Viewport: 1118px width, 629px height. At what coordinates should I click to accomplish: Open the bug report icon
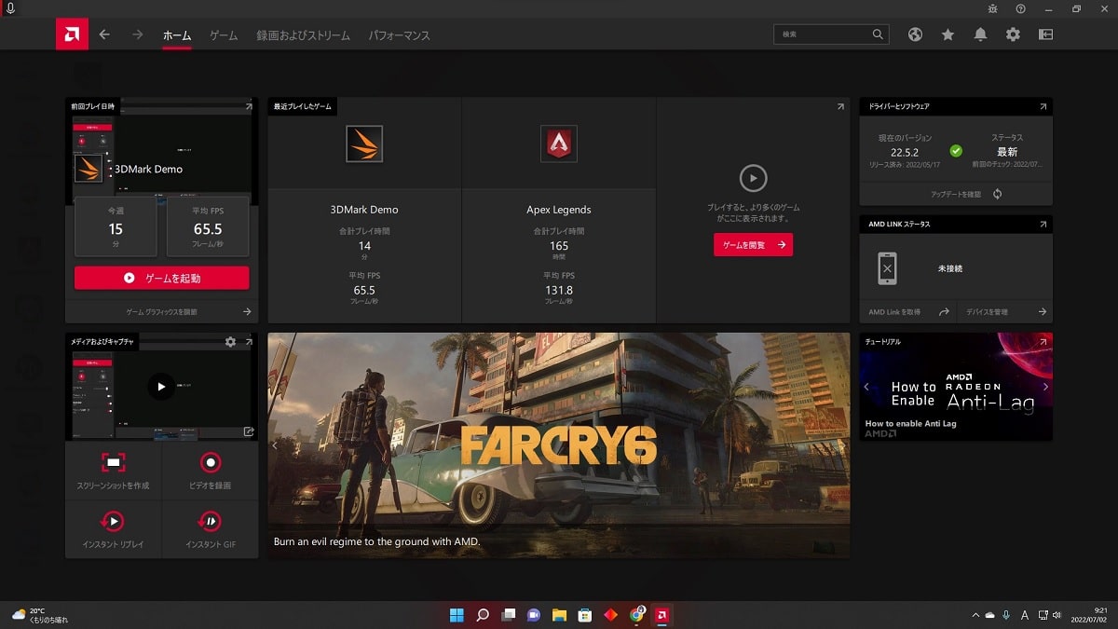pyautogui.click(x=993, y=8)
